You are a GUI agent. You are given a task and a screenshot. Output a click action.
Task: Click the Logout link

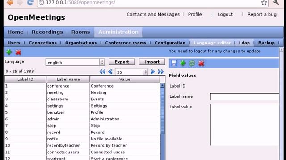click(225, 15)
